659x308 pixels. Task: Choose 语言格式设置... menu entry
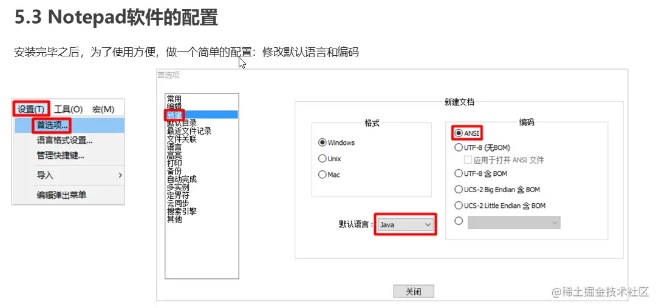coord(64,140)
